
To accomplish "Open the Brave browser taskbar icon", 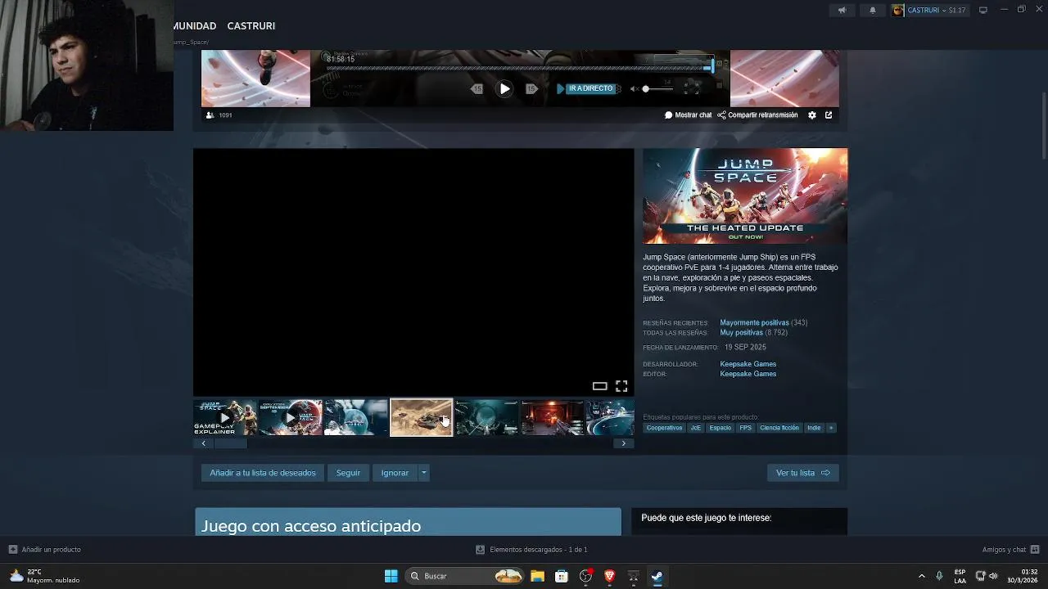I will point(609,576).
